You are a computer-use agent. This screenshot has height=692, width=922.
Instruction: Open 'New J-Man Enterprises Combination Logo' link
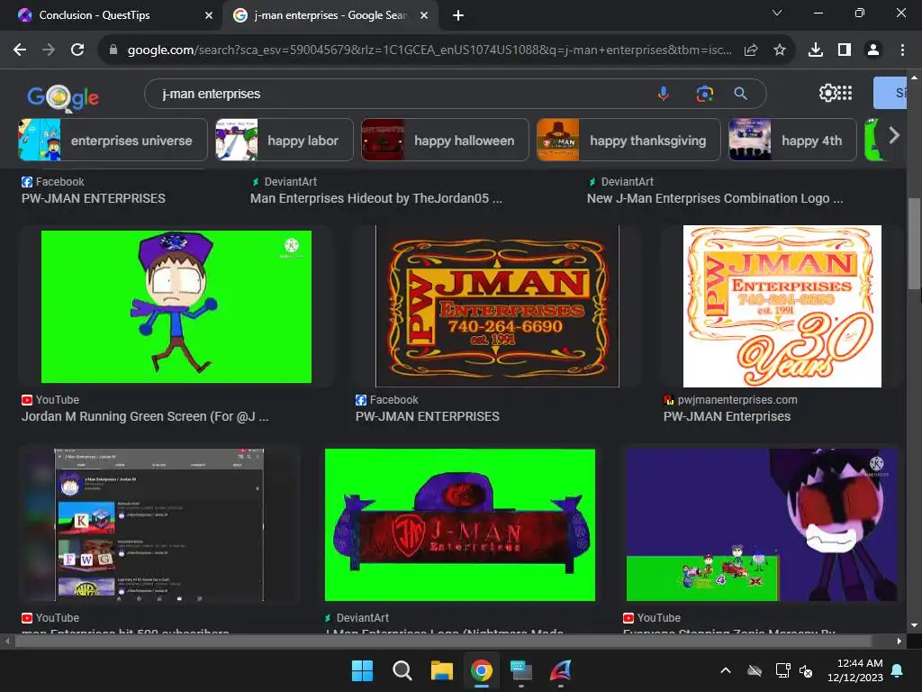715,198
